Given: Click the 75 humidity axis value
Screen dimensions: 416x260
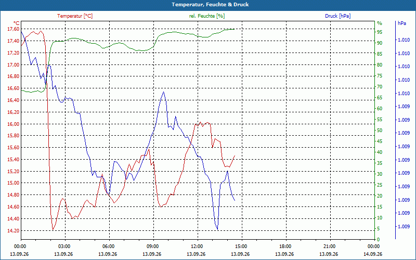Looking at the screenshot, I should point(380,76).
